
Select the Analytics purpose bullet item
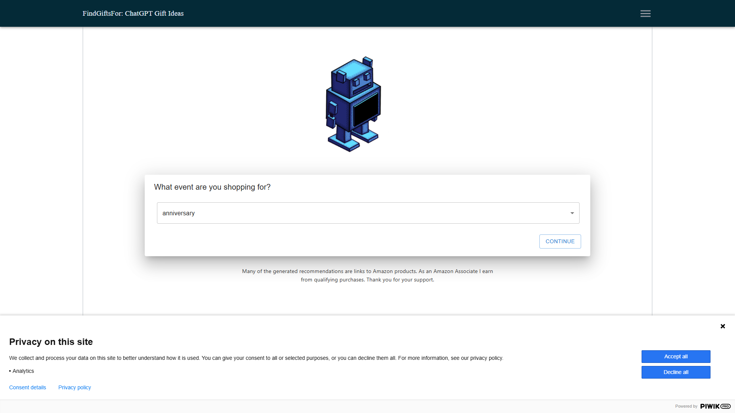[22, 371]
